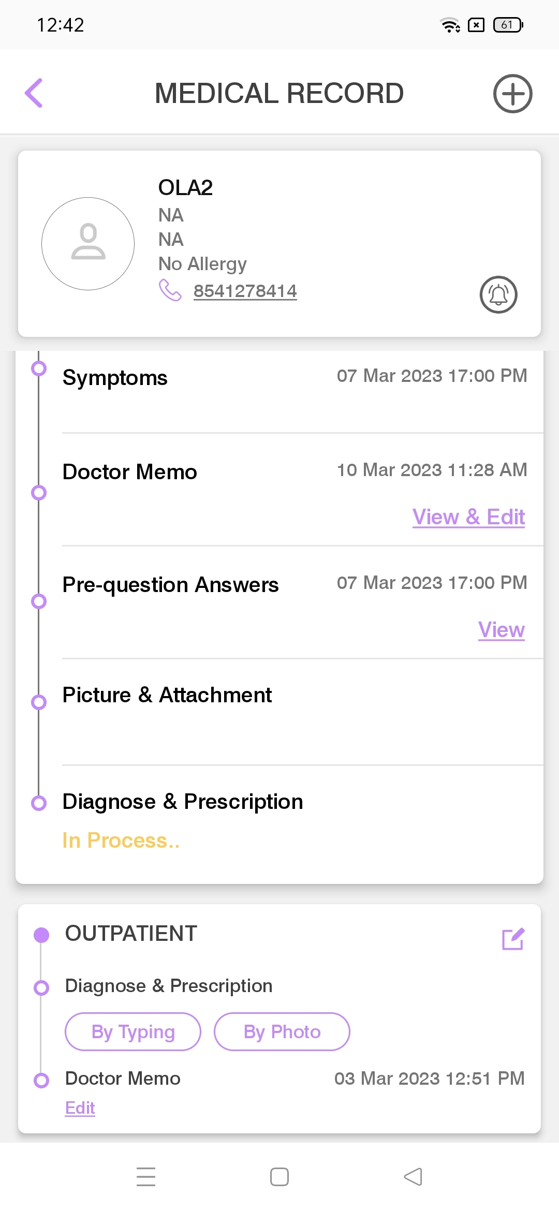Tap the Outpatient edit pencil icon
The height and width of the screenshot is (1211, 559).
(x=513, y=939)
